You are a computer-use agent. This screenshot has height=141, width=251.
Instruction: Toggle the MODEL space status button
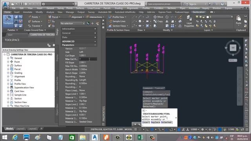click(x=128, y=129)
